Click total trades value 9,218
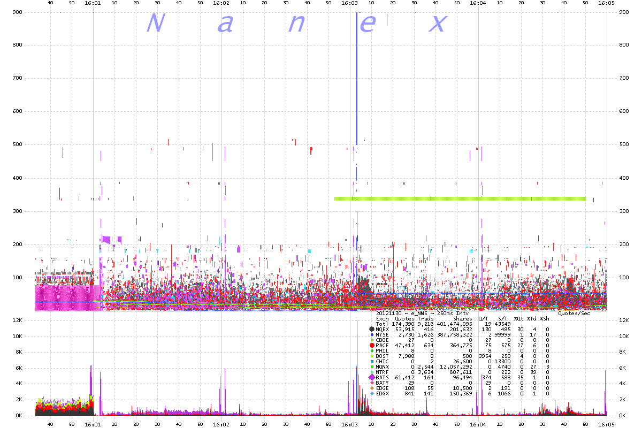This screenshot has height=428, width=642. [x=425, y=324]
